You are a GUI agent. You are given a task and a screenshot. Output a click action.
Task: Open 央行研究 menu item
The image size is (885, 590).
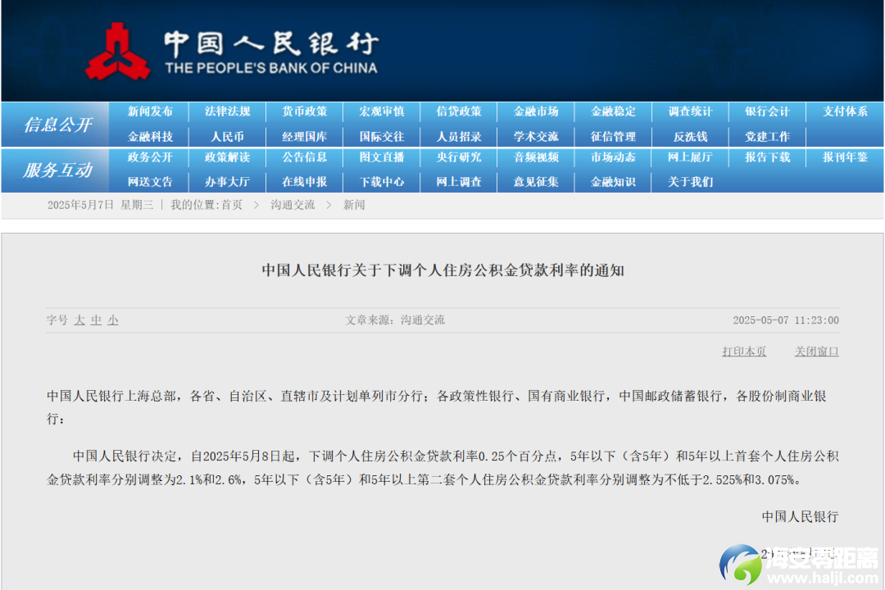459,157
